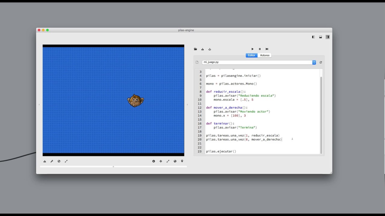Click the tray icon under the game canvas
The height and width of the screenshot is (216, 385).
click(45, 161)
